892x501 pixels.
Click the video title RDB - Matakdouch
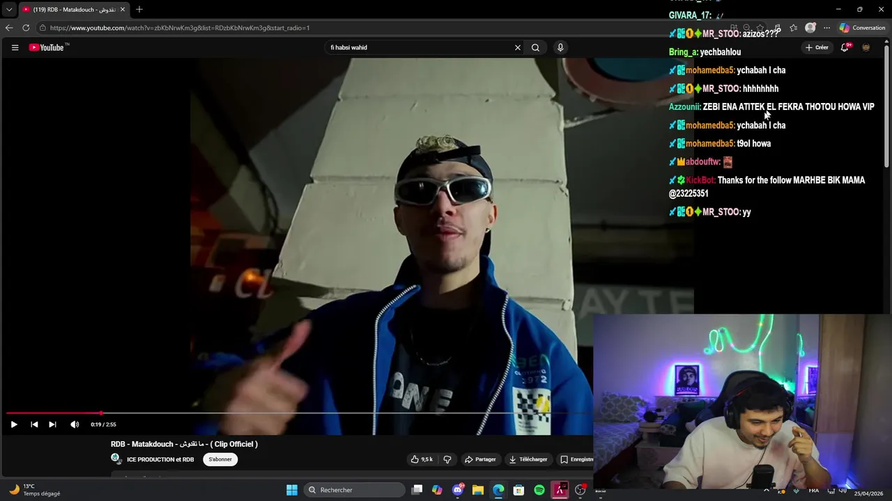[x=184, y=444]
